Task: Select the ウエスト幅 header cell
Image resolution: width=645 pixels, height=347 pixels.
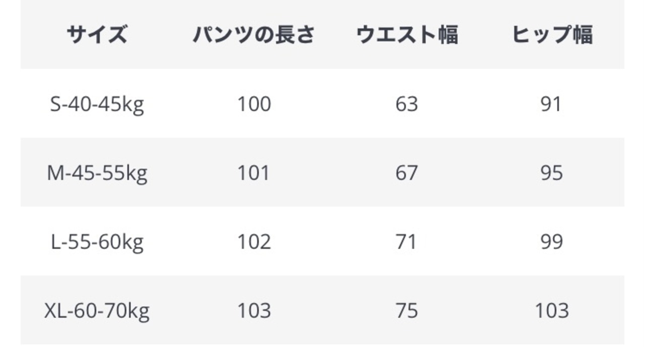Action: point(407,35)
